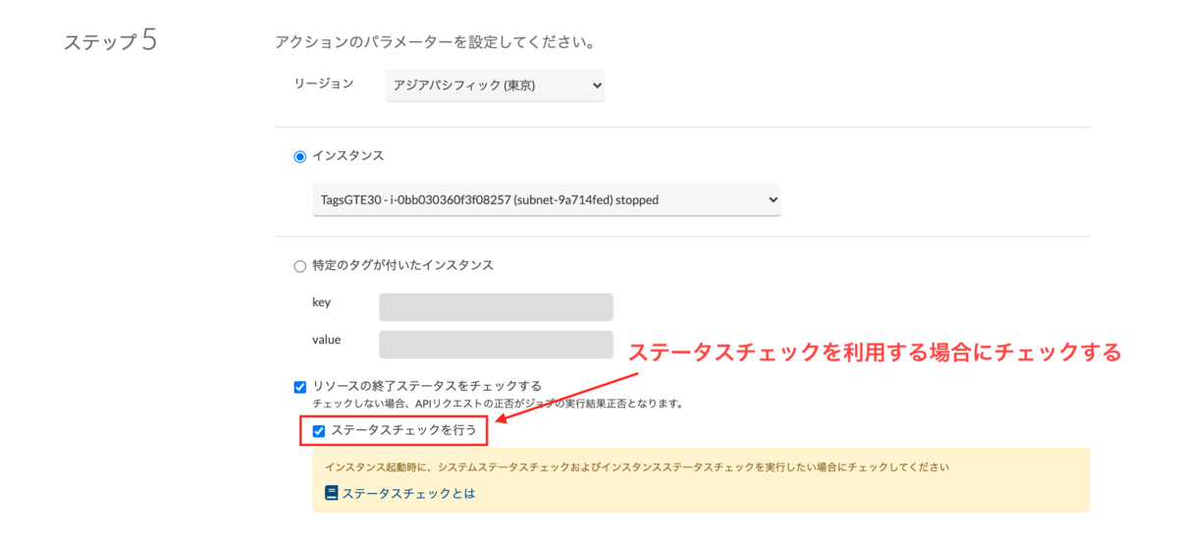Viewport: 1178px width, 547px height.
Task: Toggle the ステータスチェックを行う checkbox
Action: pyautogui.click(x=319, y=431)
